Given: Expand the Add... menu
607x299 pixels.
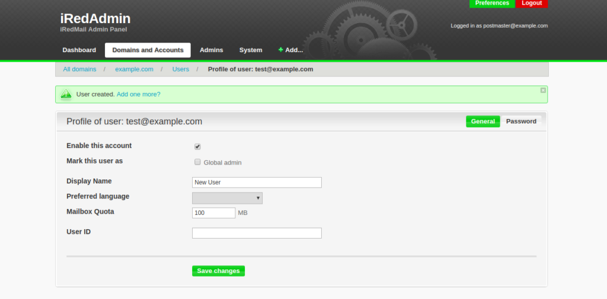Looking at the screenshot, I should point(293,50).
